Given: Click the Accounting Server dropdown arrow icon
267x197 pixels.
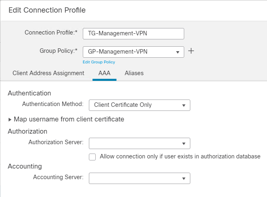Looking at the screenshot, I should pyautogui.click(x=184, y=178).
